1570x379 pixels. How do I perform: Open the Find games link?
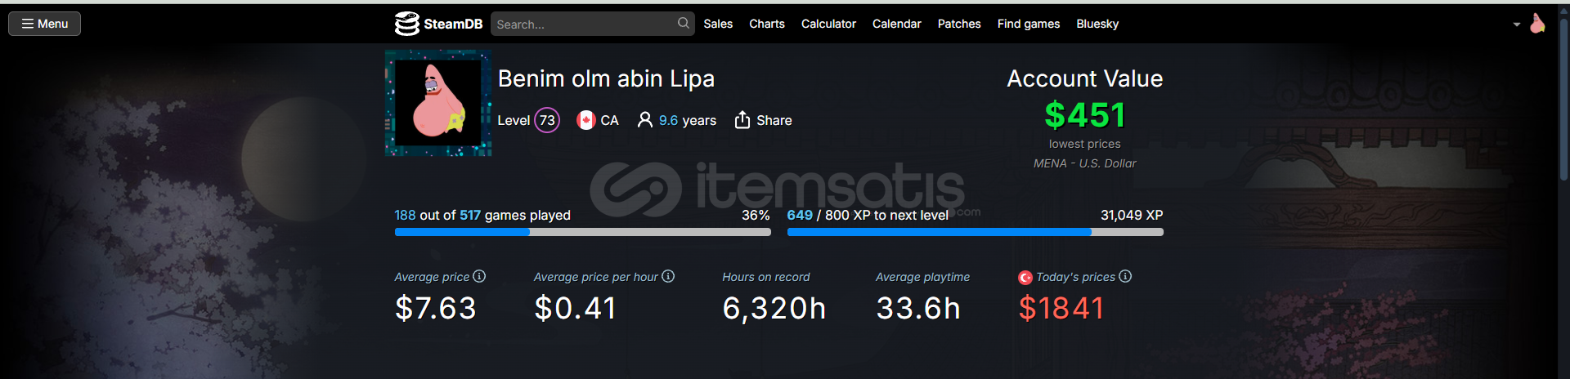(1028, 24)
